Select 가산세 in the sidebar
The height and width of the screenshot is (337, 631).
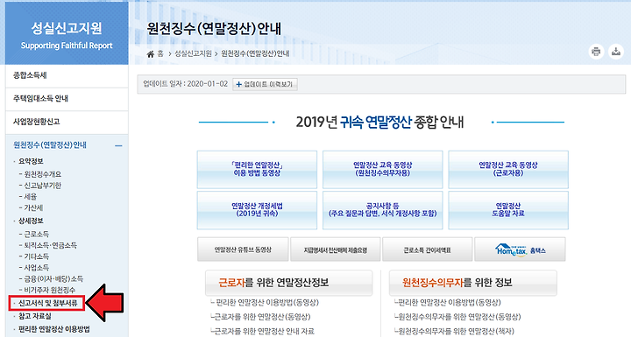point(33,208)
